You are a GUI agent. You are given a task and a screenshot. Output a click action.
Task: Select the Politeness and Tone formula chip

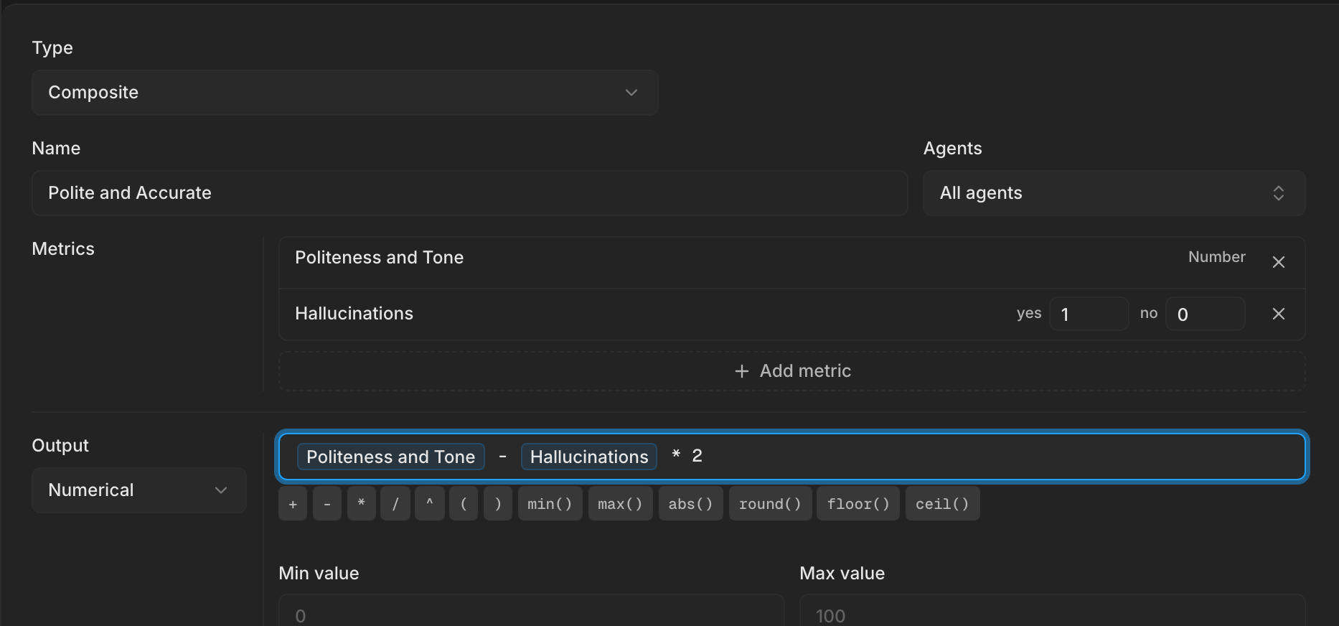pos(391,457)
